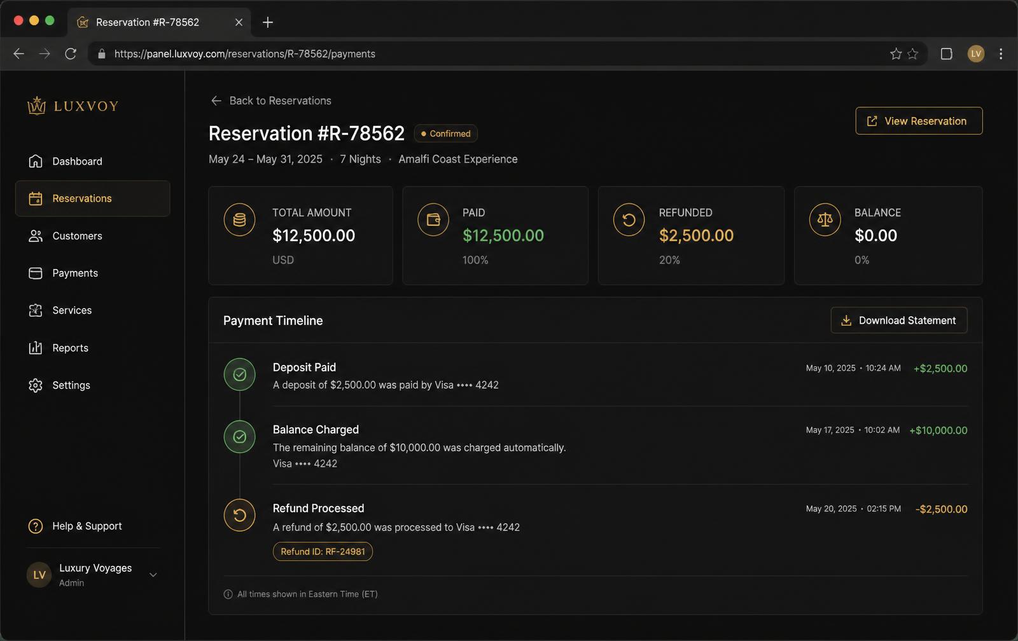Click the Balance scales icon
Screen dimensions: 1018x641
tap(825, 220)
